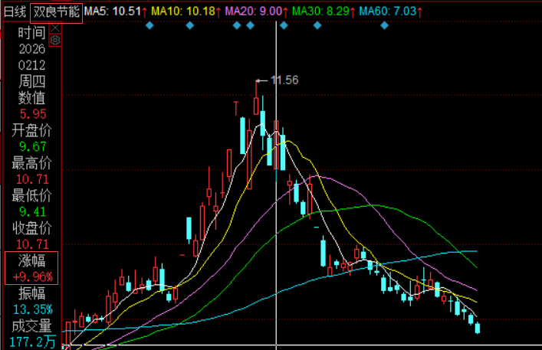
Task: Click the green MA30 indicator label
Action: pos(324,11)
